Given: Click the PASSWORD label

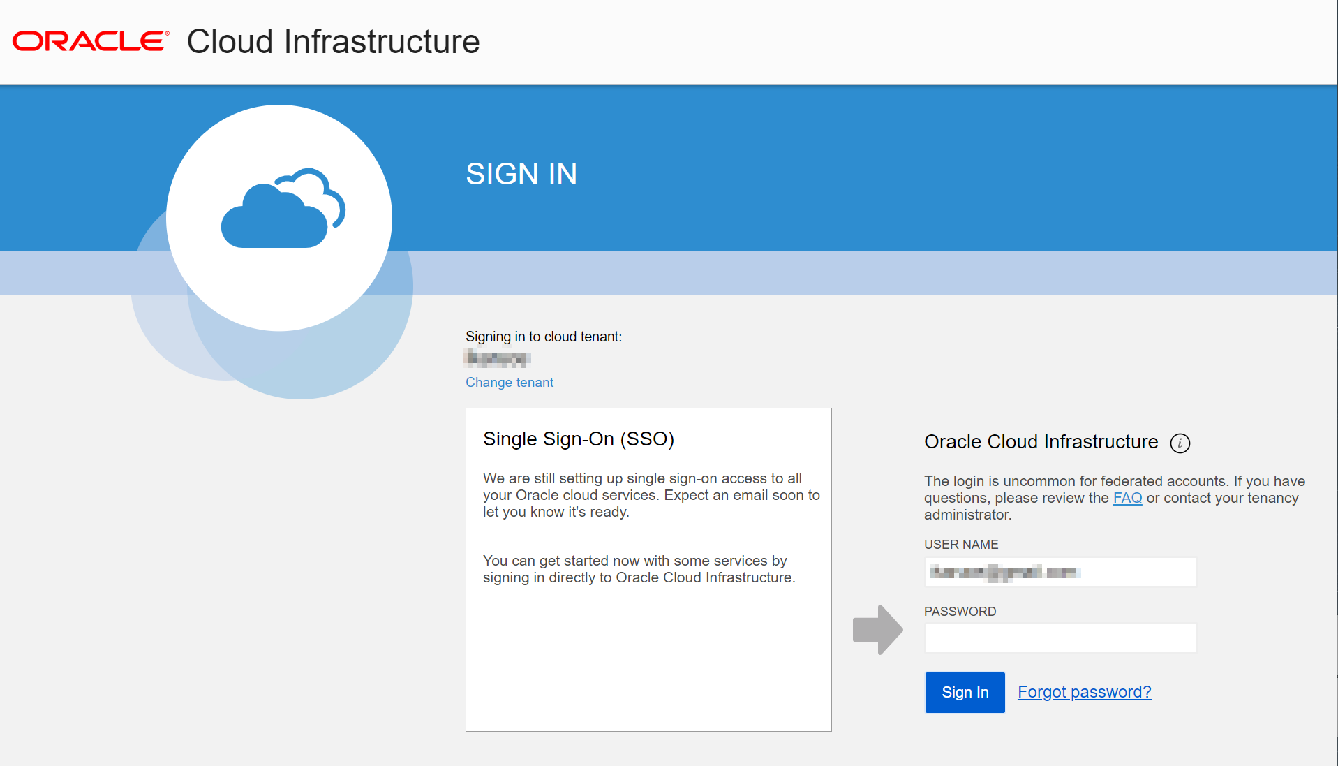Looking at the screenshot, I should pyautogui.click(x=960, y=612).
